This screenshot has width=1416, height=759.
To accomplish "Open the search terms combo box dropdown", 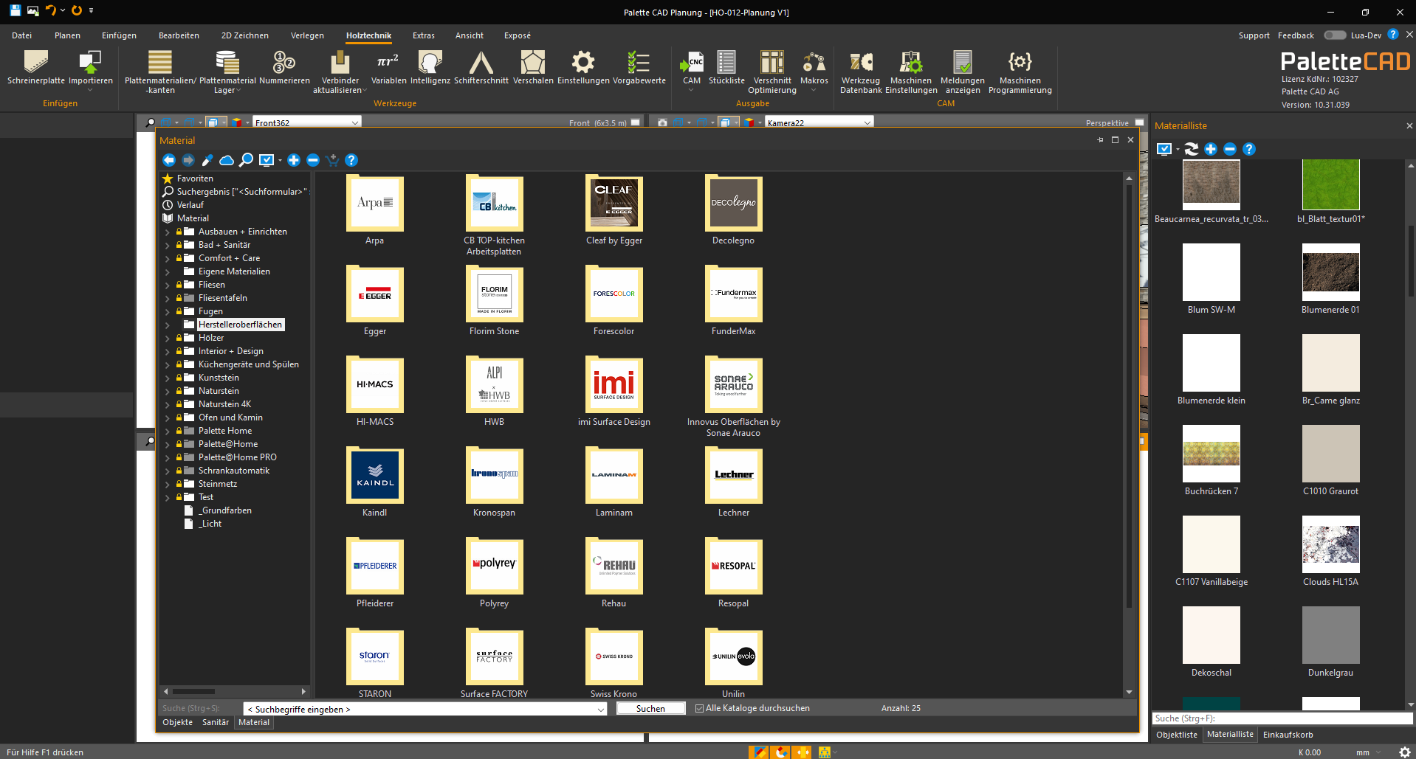I will point(601,709).
